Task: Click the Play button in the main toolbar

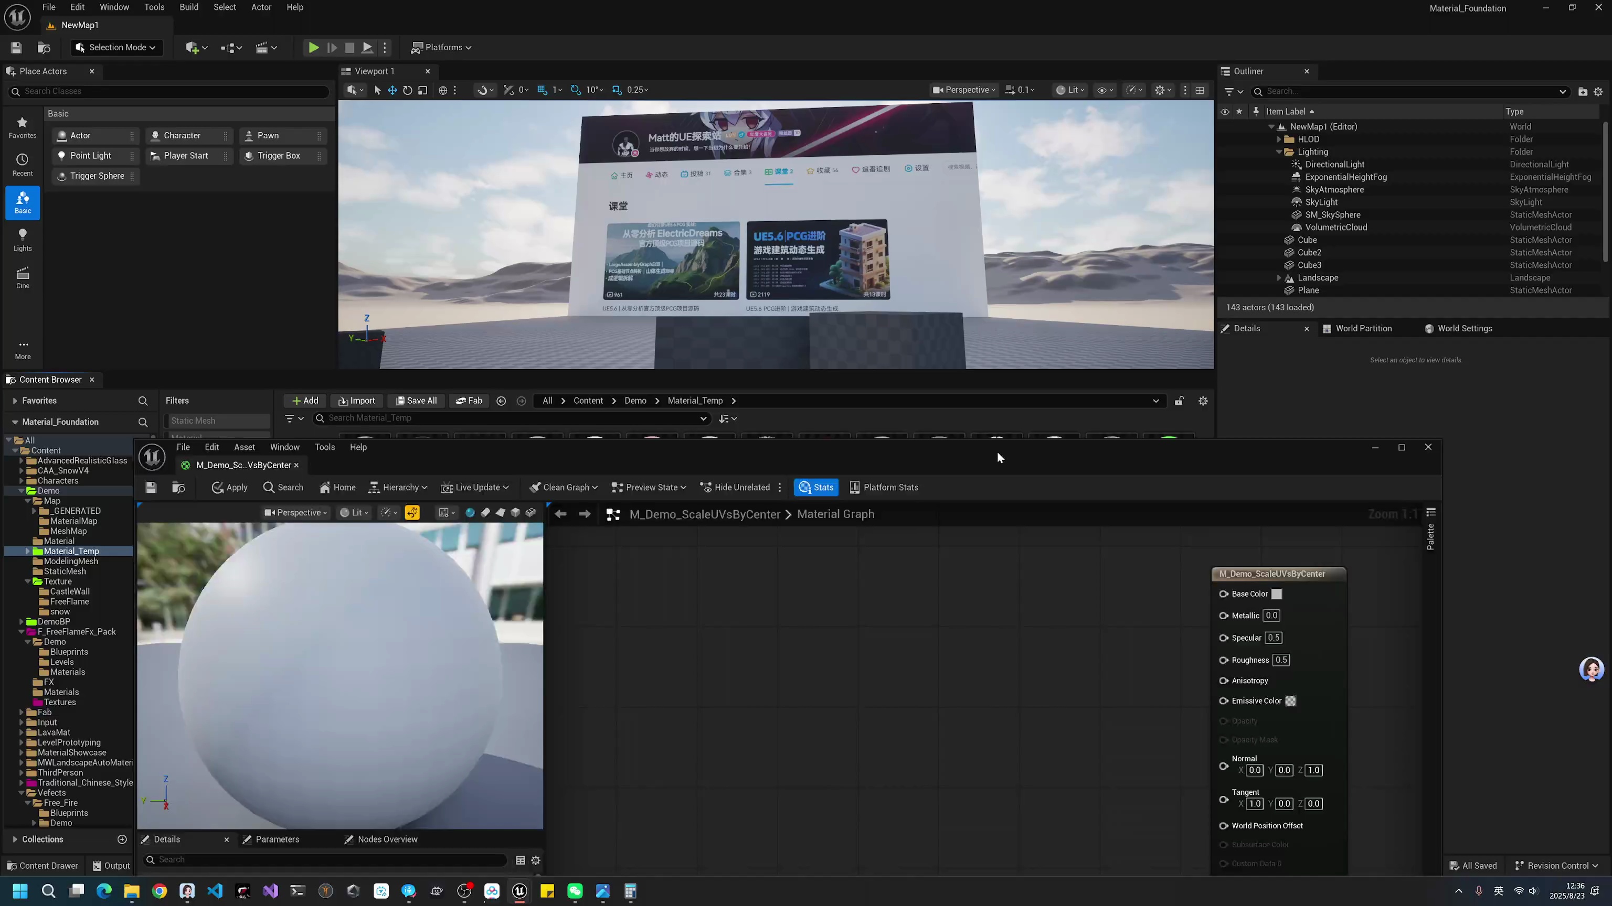Action: tap(313, 48)
